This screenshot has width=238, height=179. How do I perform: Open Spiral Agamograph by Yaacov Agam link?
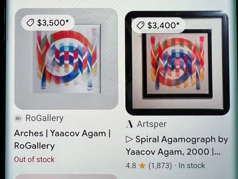(177, 145)
